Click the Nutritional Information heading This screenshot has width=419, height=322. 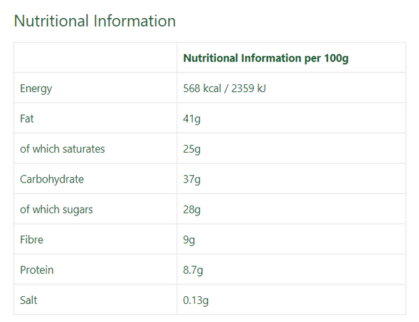pyautogui.click(x=94, y=21)
